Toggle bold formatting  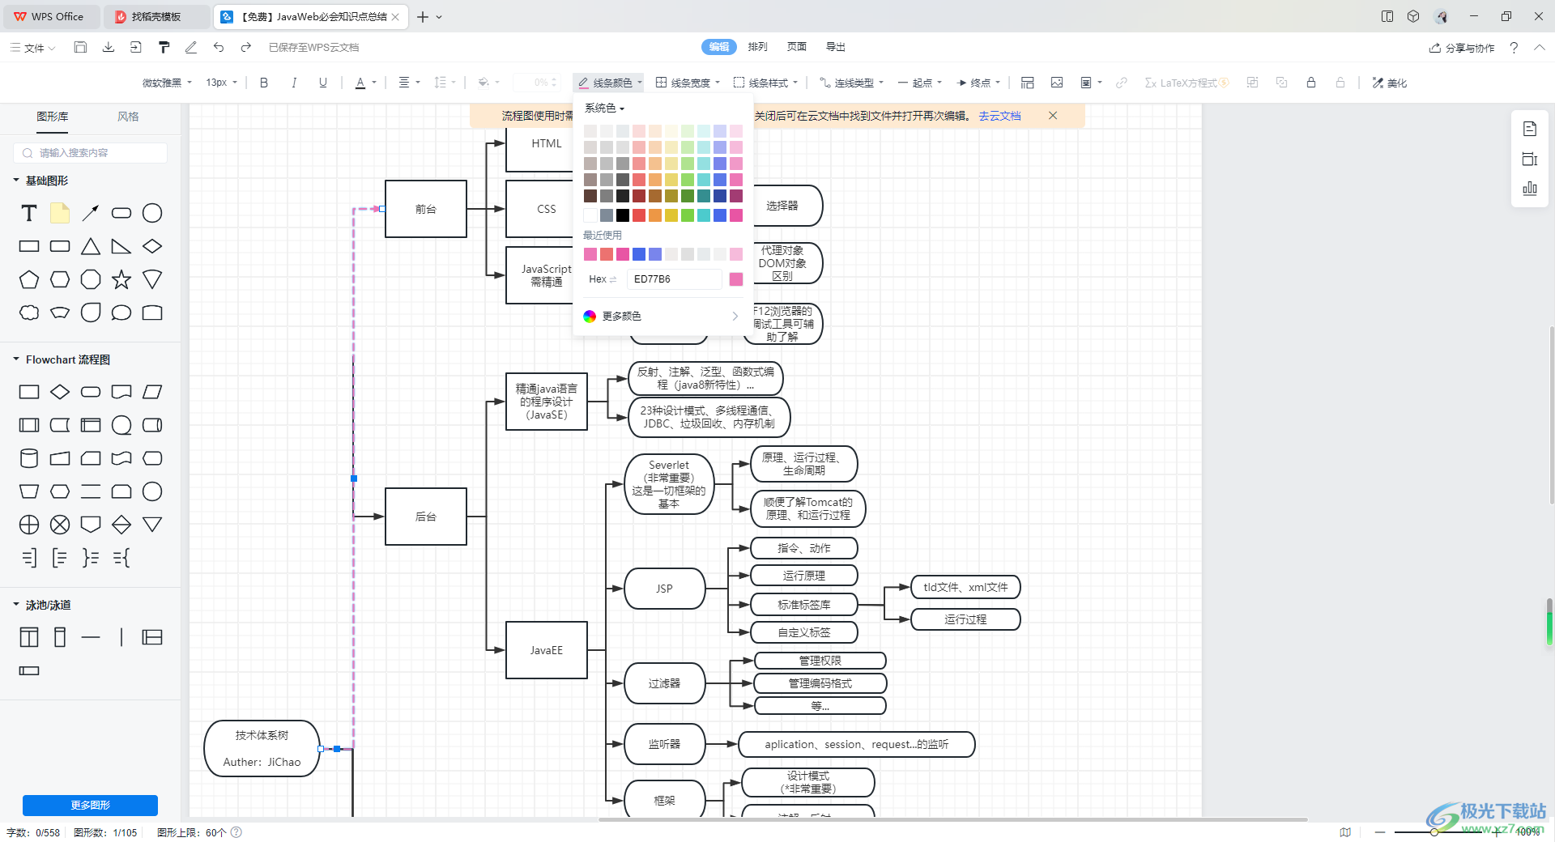[264, 83]
